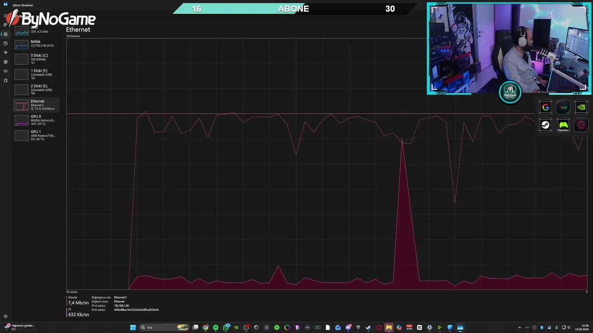Open Task View from the taskbar
Screen dimensions: 593x333
pyautogui.click(x=196, y=327)
